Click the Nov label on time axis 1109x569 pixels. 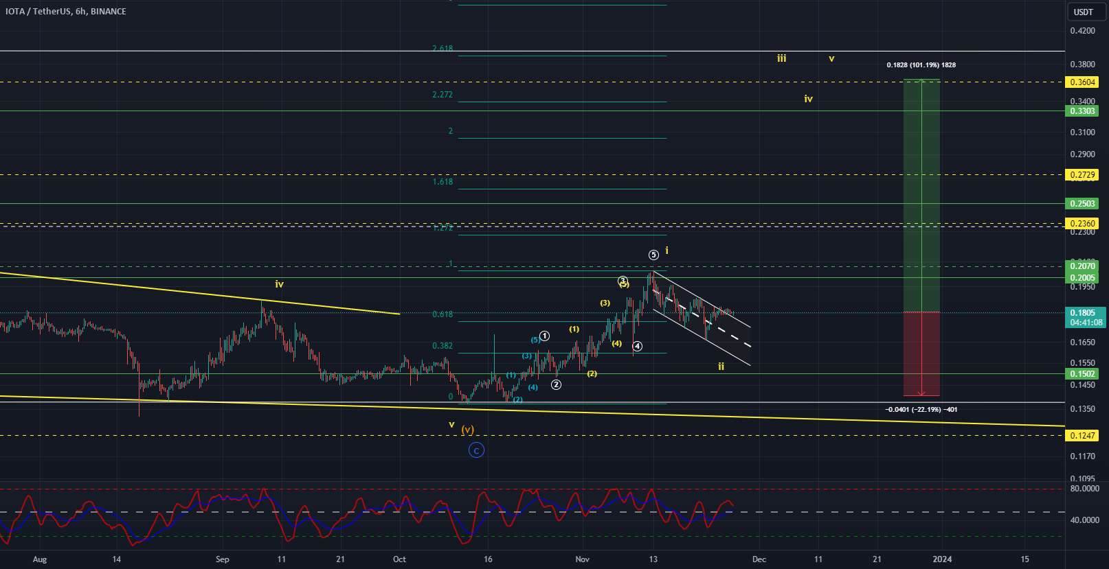(583, 559)
